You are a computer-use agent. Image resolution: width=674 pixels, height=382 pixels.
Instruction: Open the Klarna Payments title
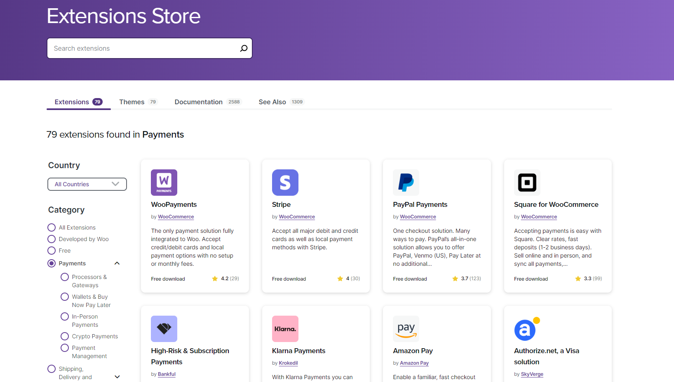click(298, 351)
